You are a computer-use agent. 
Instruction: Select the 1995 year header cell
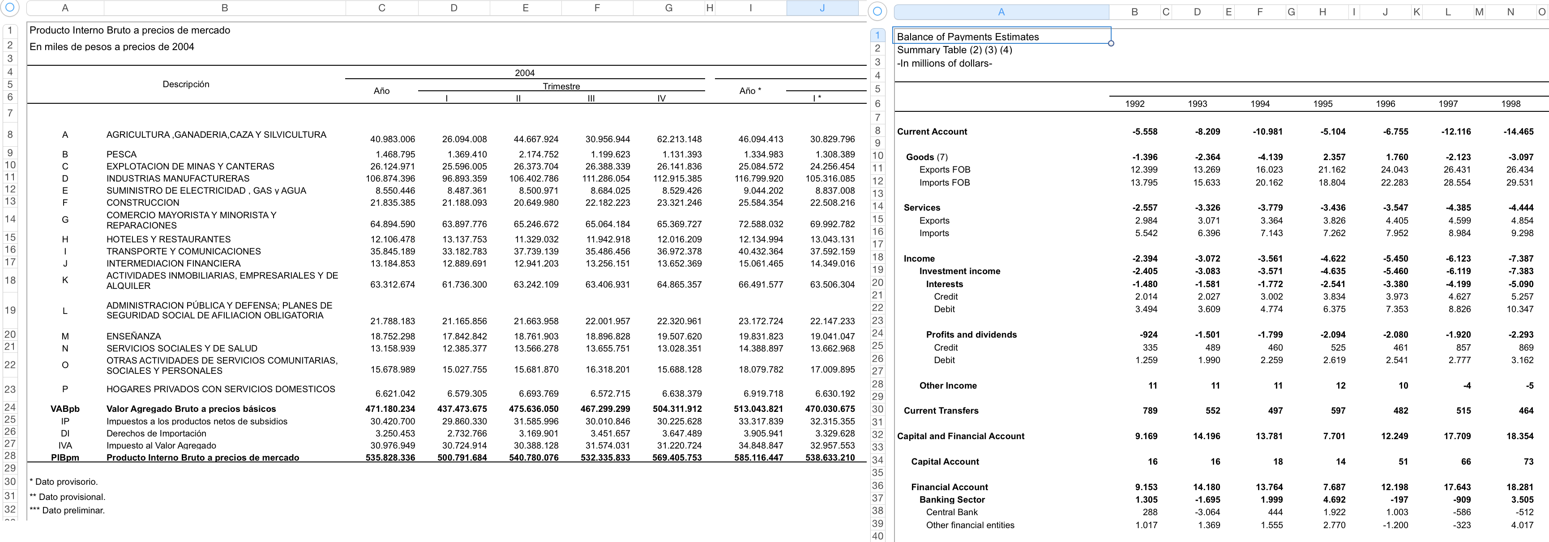[x=1322, y=104]
